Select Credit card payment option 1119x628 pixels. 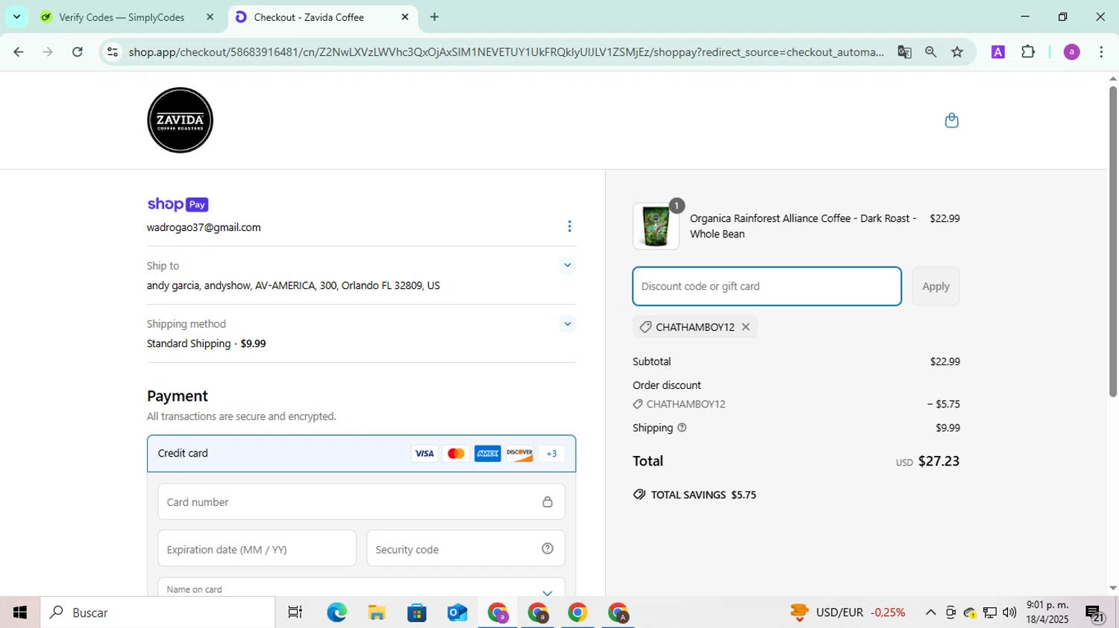(x=361, y=454)
